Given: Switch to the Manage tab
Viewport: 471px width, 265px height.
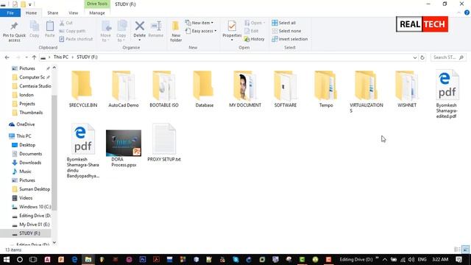Looking at the screenshot, I should pos(97,13).
